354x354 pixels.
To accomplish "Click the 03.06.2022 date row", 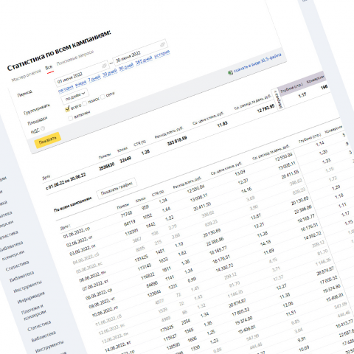I will pos(83,250).
